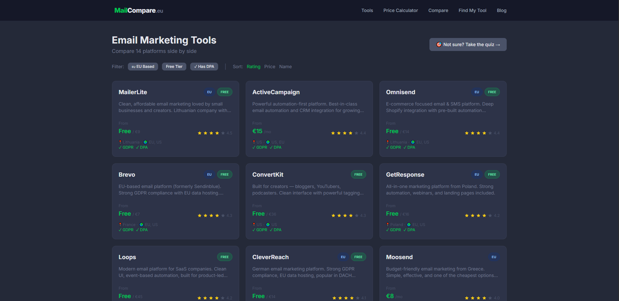619x301 pixels.
Task: Click 'Email Marketing Tools' page heading
Action: [164, 40]
